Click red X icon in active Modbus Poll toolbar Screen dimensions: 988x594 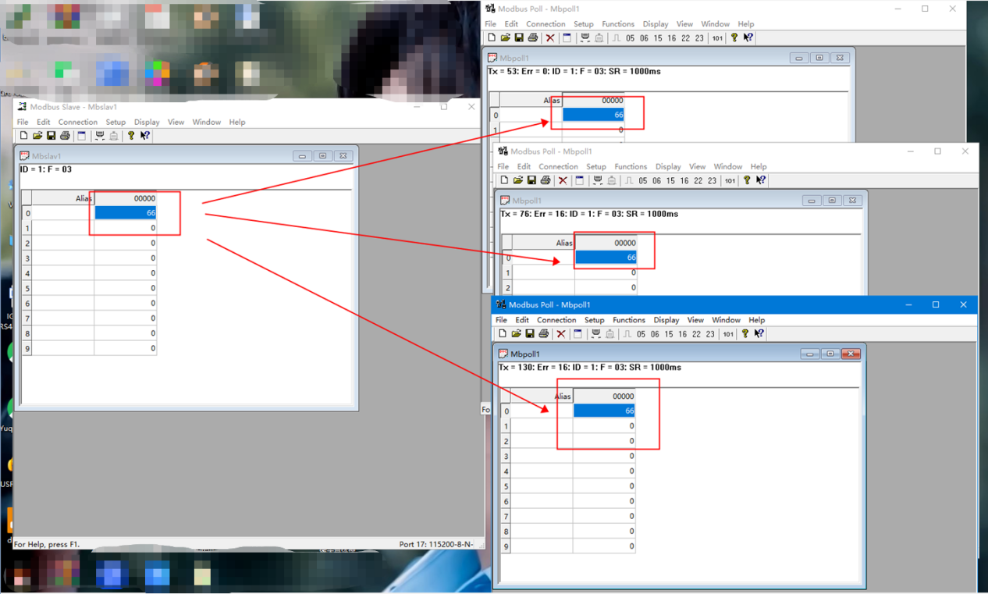coord(561,334)
